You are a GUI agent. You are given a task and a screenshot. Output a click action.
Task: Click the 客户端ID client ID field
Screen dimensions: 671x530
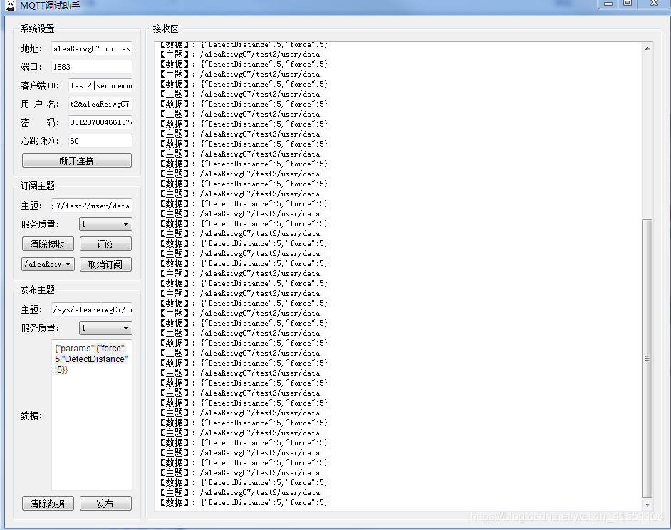click(x=99, y=86)
